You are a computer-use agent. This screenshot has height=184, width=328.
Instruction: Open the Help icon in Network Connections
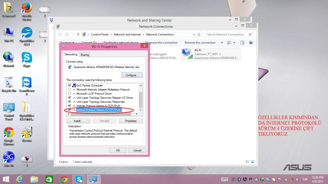[251, 43]
